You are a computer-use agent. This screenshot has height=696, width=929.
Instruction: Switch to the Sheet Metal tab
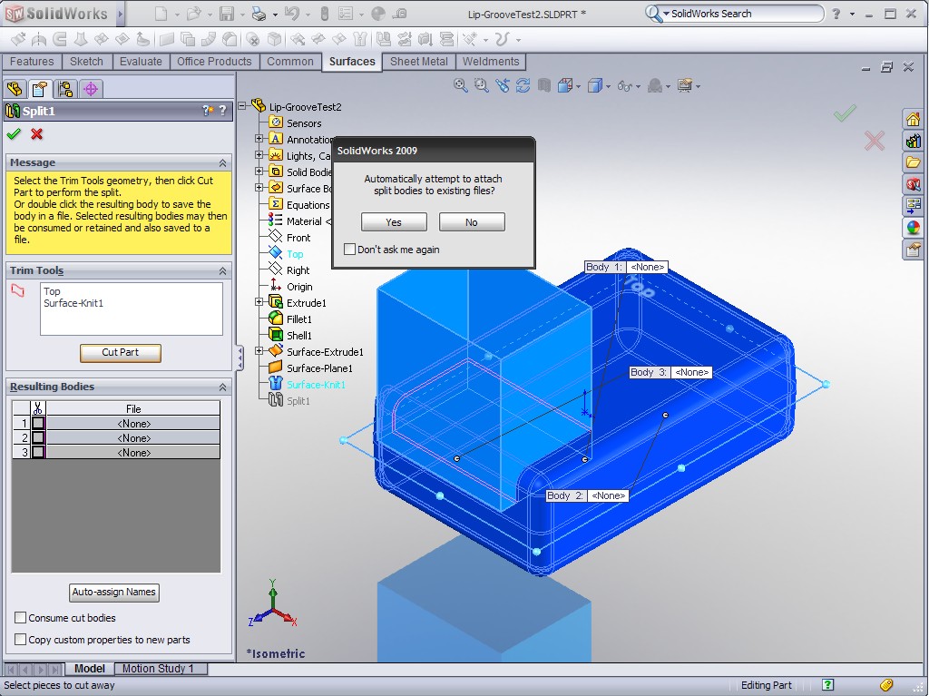tap(418, 62)
